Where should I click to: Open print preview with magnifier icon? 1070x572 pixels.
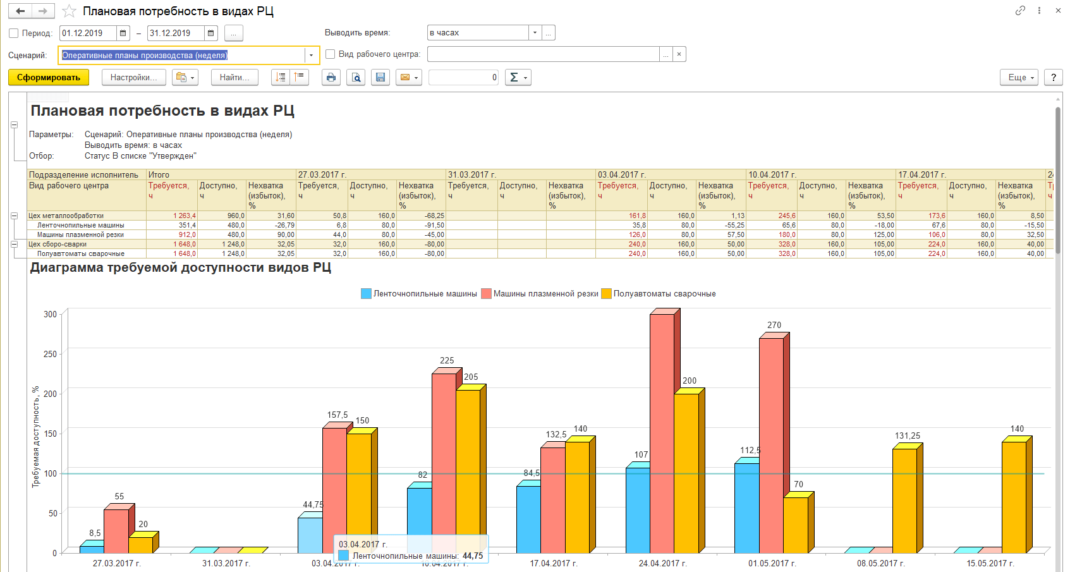tap(356, 77)
